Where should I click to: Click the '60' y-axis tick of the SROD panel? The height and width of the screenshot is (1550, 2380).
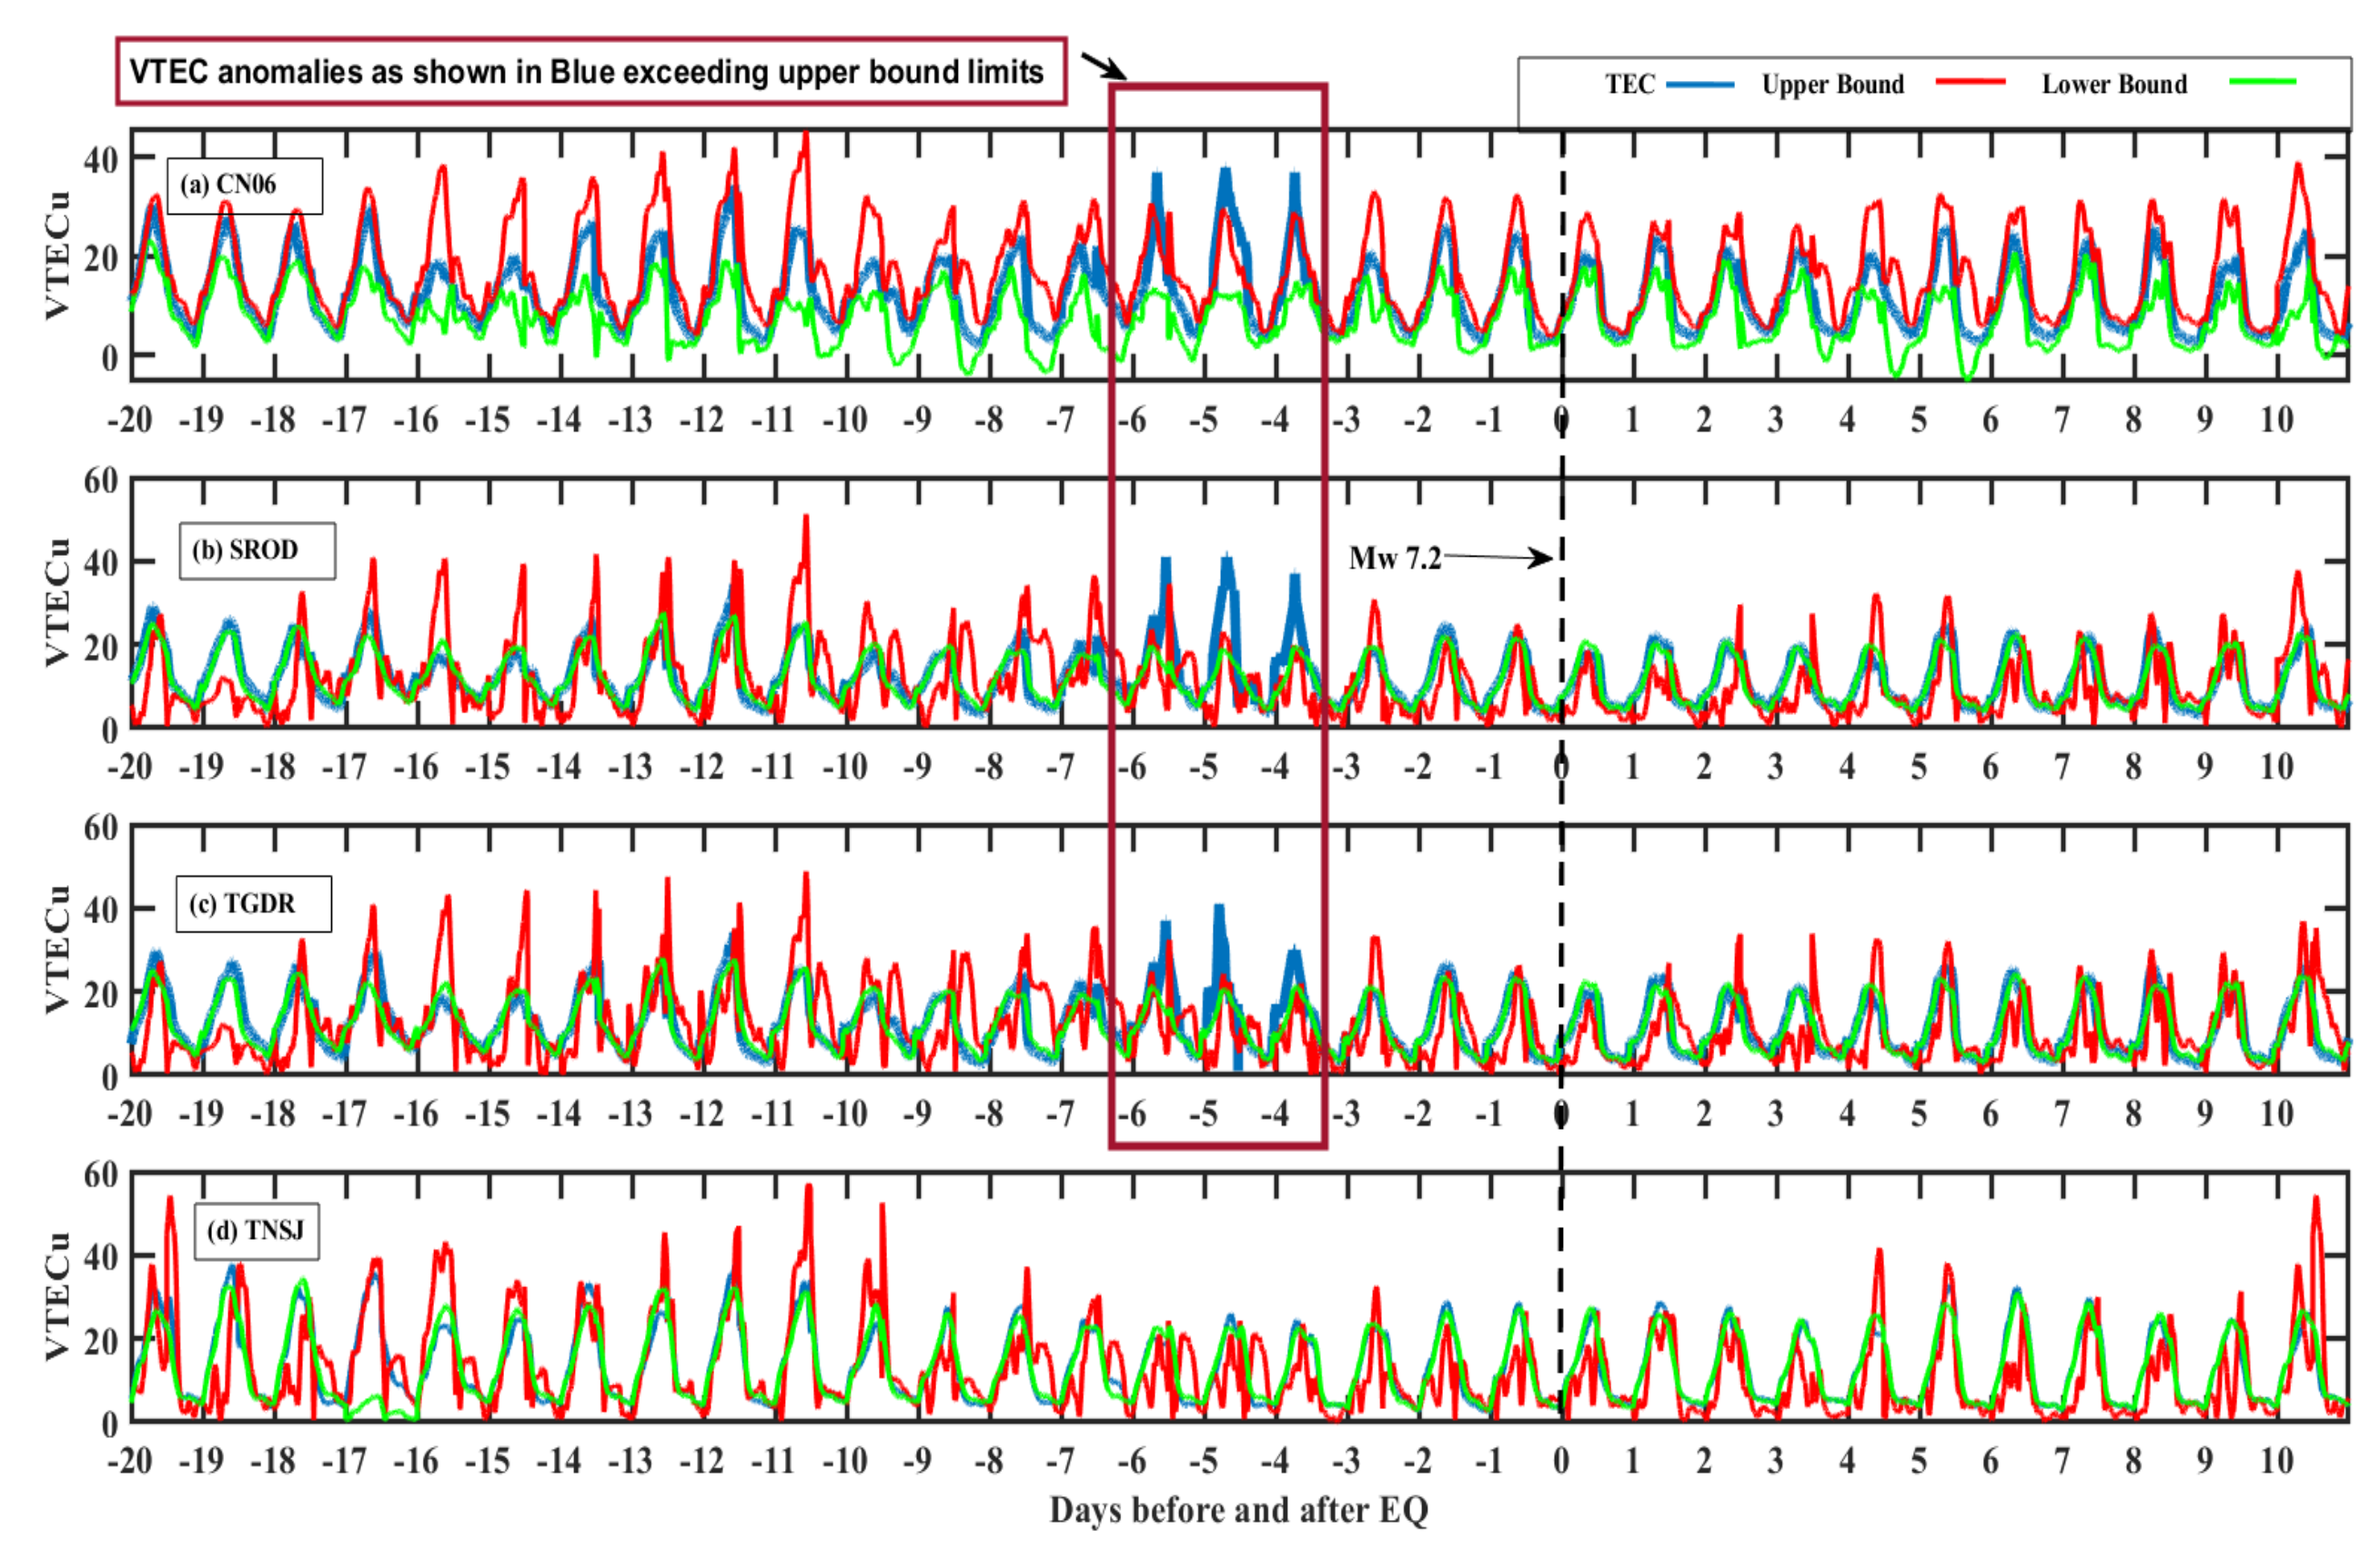(100, 481)
